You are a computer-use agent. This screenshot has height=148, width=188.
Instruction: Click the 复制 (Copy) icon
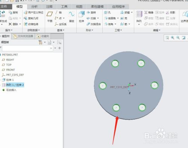click(x=10, y=12)
